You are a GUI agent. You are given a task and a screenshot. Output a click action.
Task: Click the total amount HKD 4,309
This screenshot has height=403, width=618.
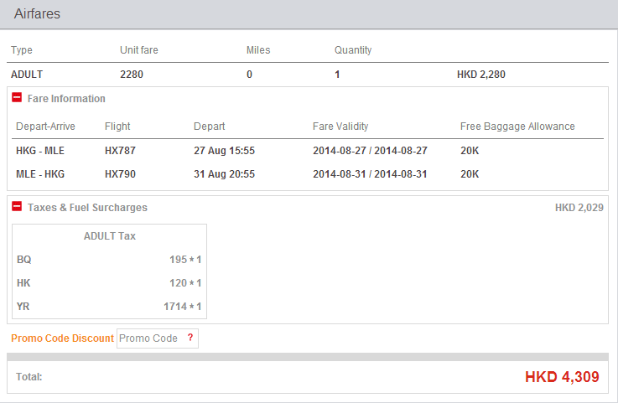(x=562, y=377)
